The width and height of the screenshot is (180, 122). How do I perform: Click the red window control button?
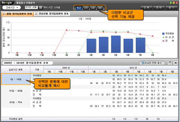click(177, 2)
